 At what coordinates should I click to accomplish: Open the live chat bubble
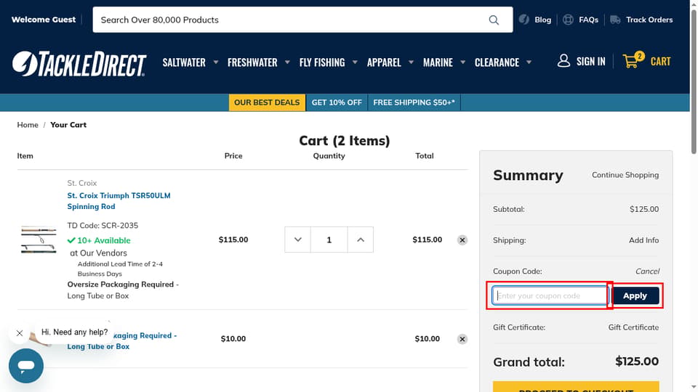click(x=26, y=366)
